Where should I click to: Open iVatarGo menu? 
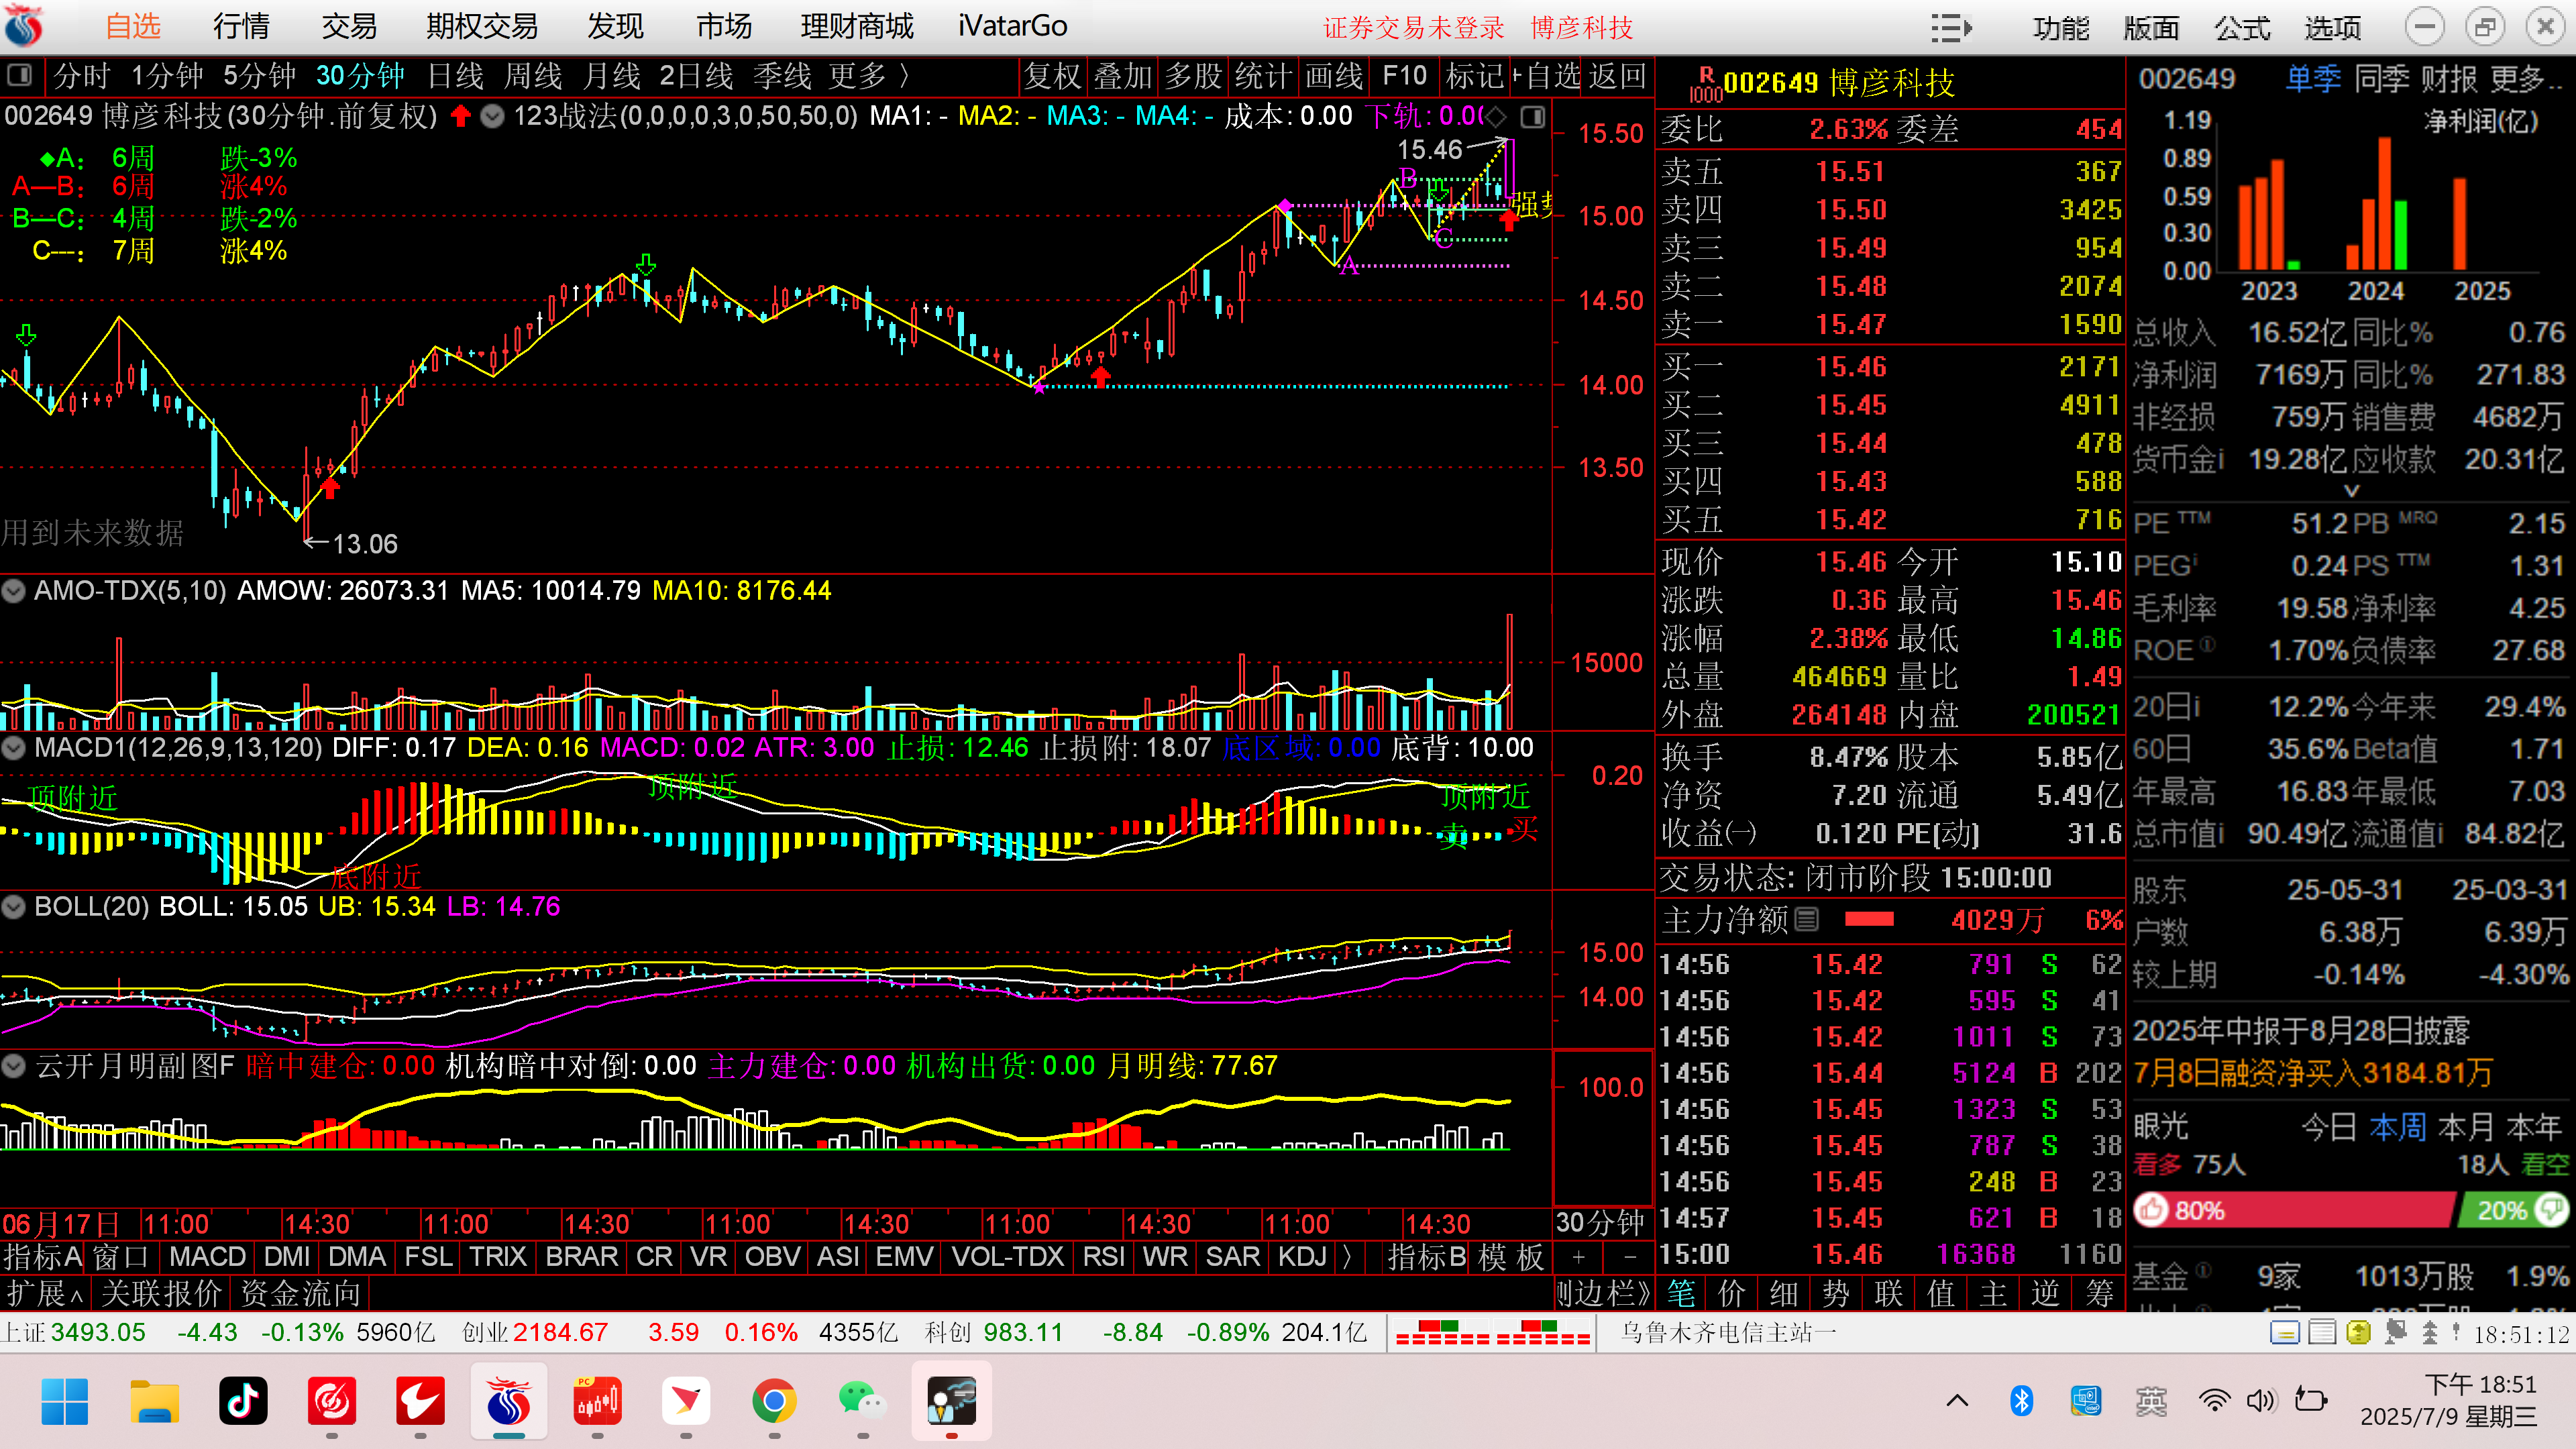coord(1012,27)
